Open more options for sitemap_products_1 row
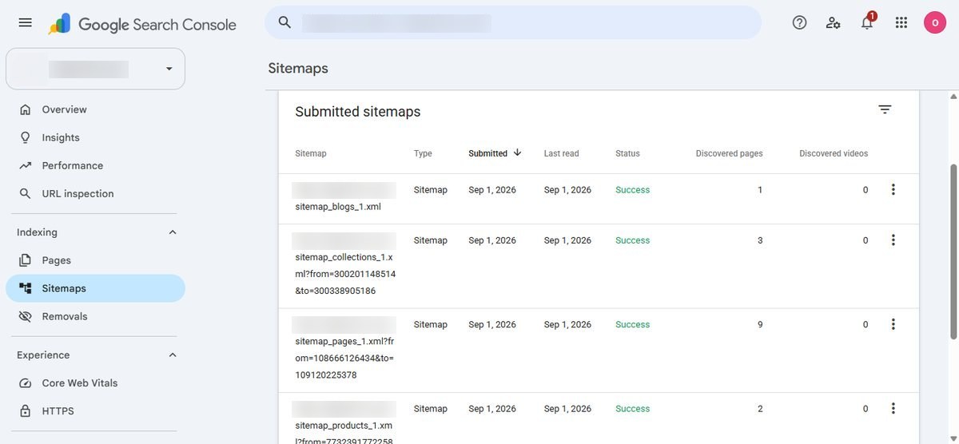Image resolution: width=959 pixels, height=444 pixels. [x=893, y=408]
